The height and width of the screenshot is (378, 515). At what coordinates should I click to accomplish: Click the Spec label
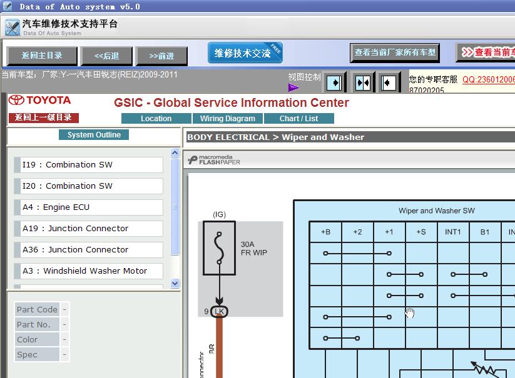click(37, 355)
